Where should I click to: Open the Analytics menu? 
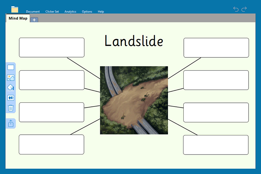70,12
